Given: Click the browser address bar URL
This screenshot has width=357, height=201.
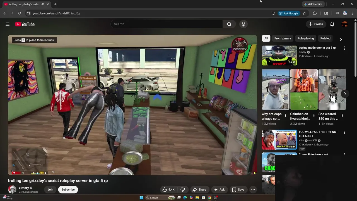Looking at the screenshot, I should coord(56,13).
